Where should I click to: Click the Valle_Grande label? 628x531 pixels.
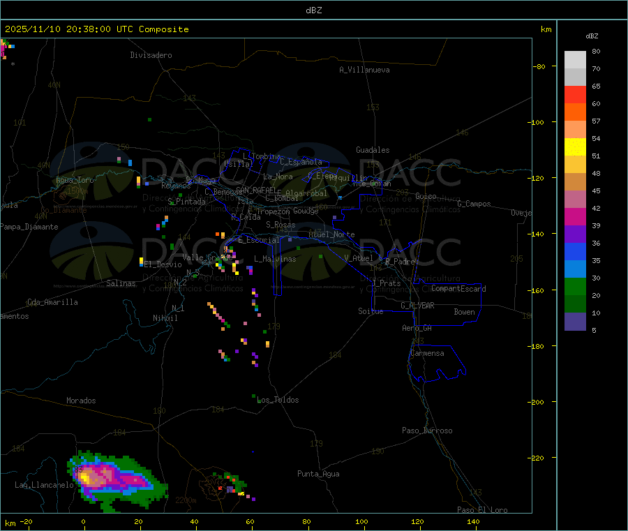click(x=207, y=257)
